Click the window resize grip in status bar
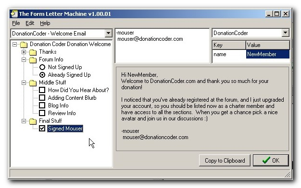301x188 pixels. click(287, 174)
